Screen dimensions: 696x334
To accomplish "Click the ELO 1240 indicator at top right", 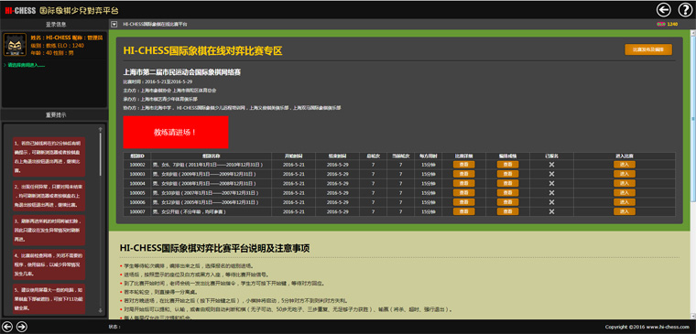I will pos(667,25).
